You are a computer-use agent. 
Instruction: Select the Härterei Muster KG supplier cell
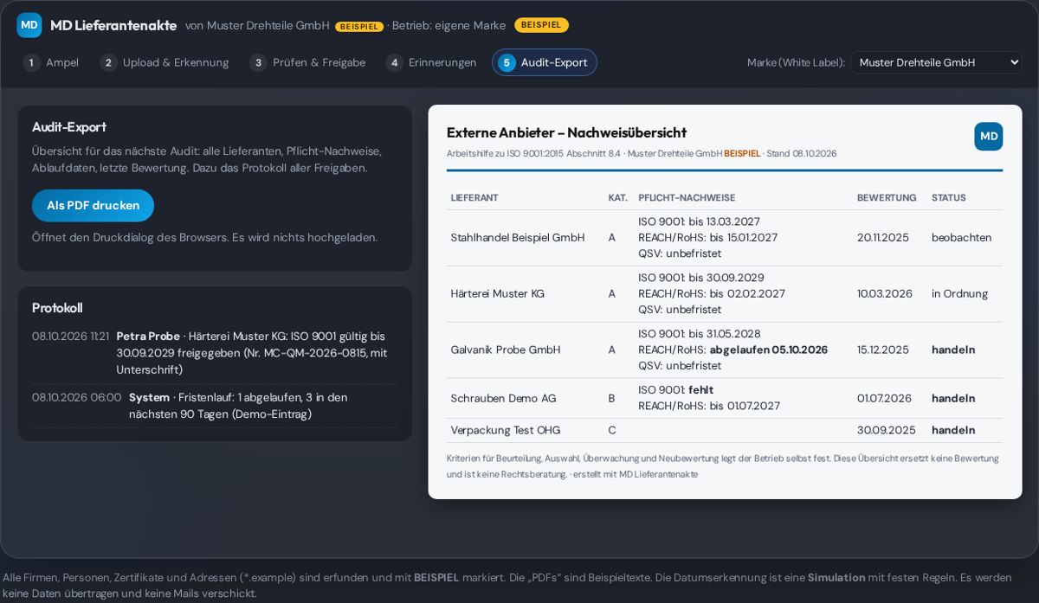[498, 294]
